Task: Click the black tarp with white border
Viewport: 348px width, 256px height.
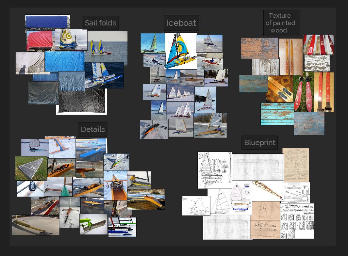Action: click(82, 102)
